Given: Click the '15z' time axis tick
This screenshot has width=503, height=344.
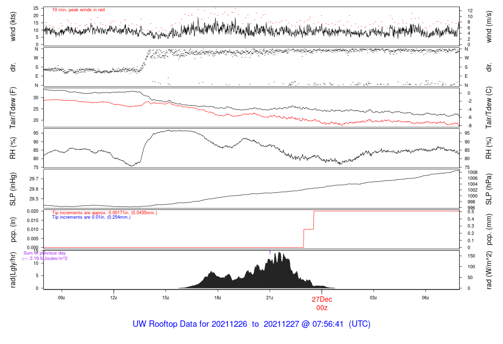Looking at the screenshot, I should [x=166, y=297].
